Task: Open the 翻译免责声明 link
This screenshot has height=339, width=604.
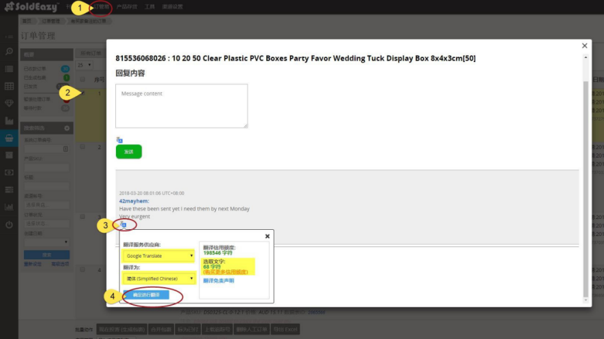Action: click(218, 281)
